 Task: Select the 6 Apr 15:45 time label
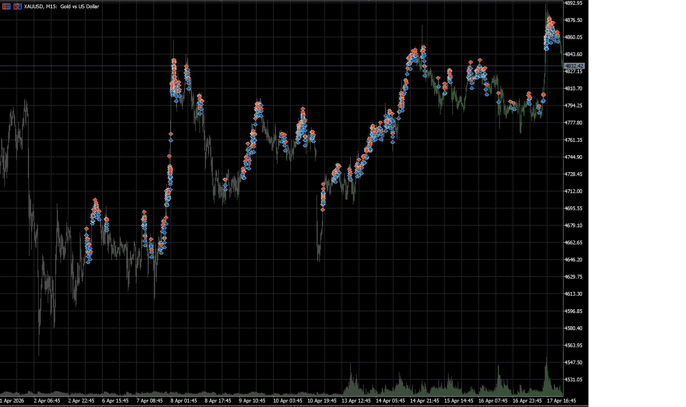(115, 401)
